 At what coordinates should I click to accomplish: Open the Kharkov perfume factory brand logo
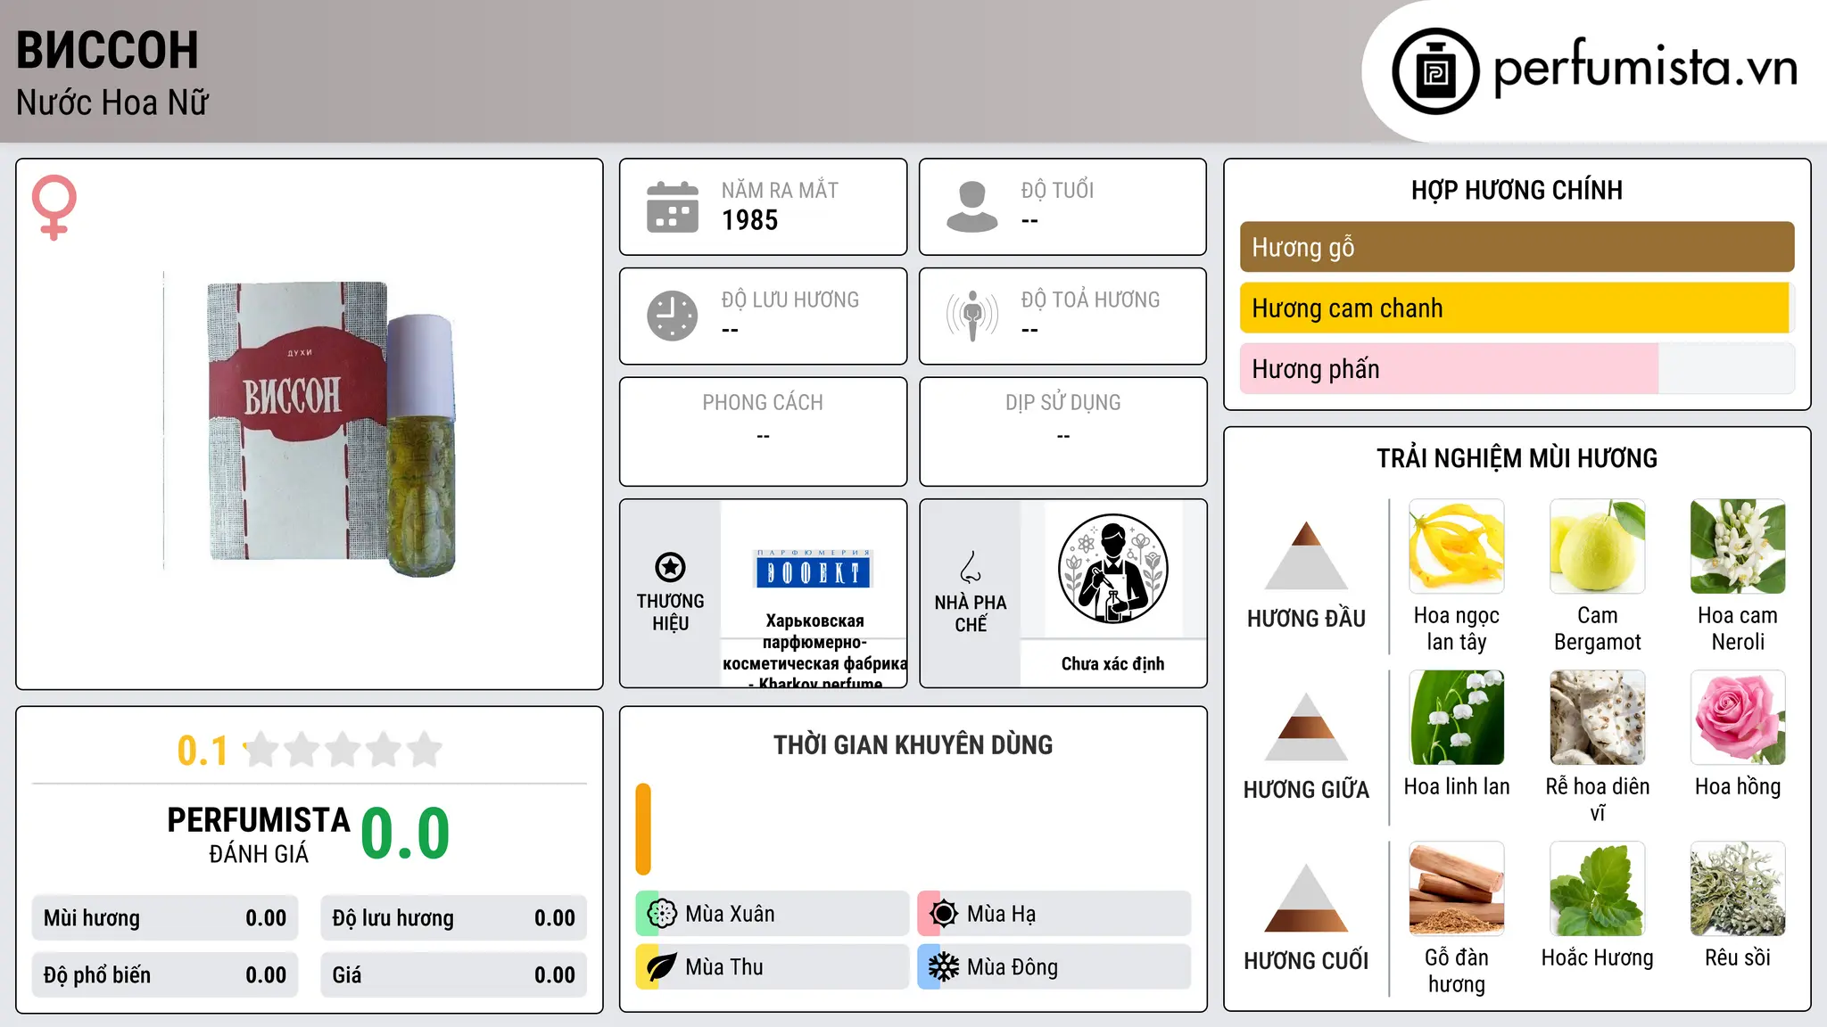pos(814,569)
